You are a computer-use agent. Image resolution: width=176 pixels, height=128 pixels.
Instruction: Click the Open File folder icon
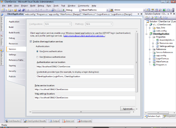coord(15,10)
